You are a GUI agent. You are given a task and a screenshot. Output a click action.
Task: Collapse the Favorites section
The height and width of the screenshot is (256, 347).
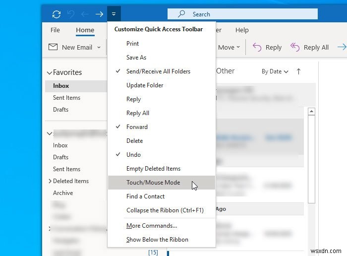pos(50,72)
